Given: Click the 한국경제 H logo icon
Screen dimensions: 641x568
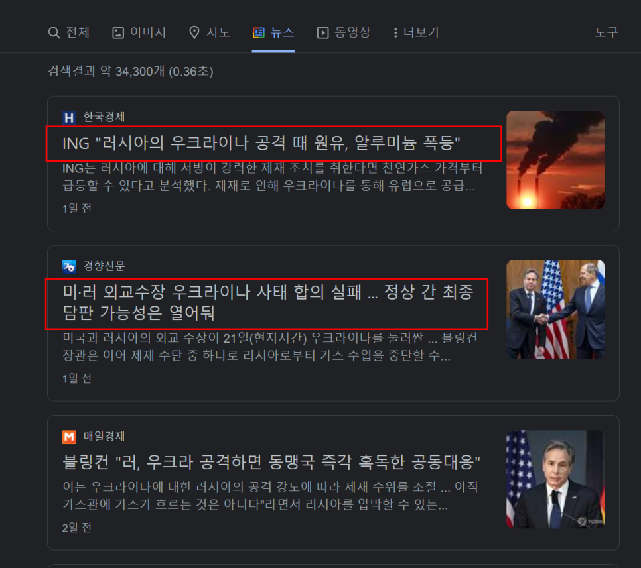Looking at the screenshot, I should [x=69, y=117].
